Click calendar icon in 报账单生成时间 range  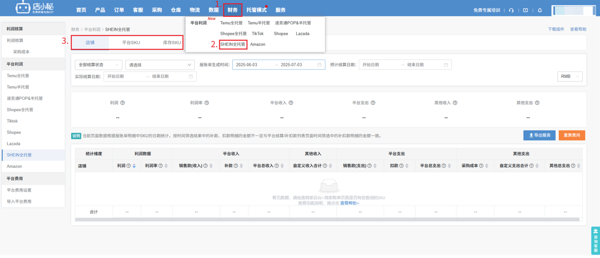(x=319, y=65)
